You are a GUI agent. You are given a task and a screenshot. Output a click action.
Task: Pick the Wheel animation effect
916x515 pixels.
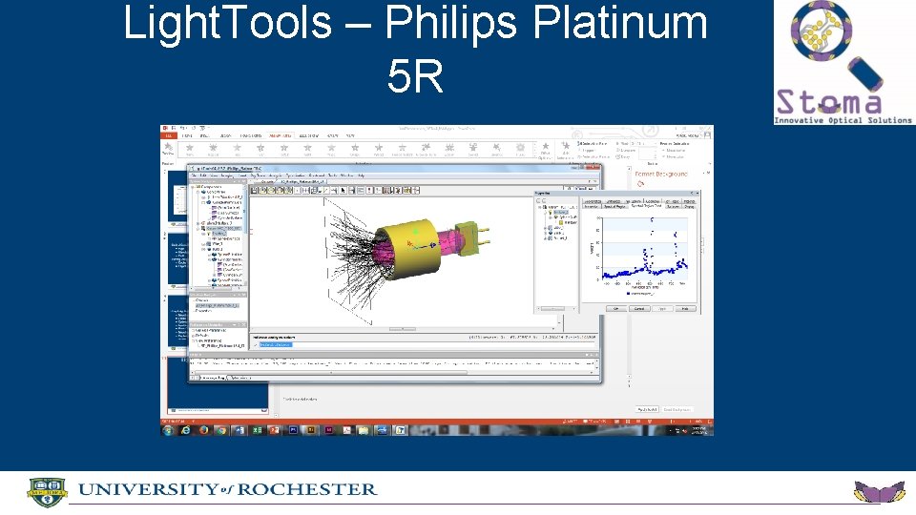(379, 149)
